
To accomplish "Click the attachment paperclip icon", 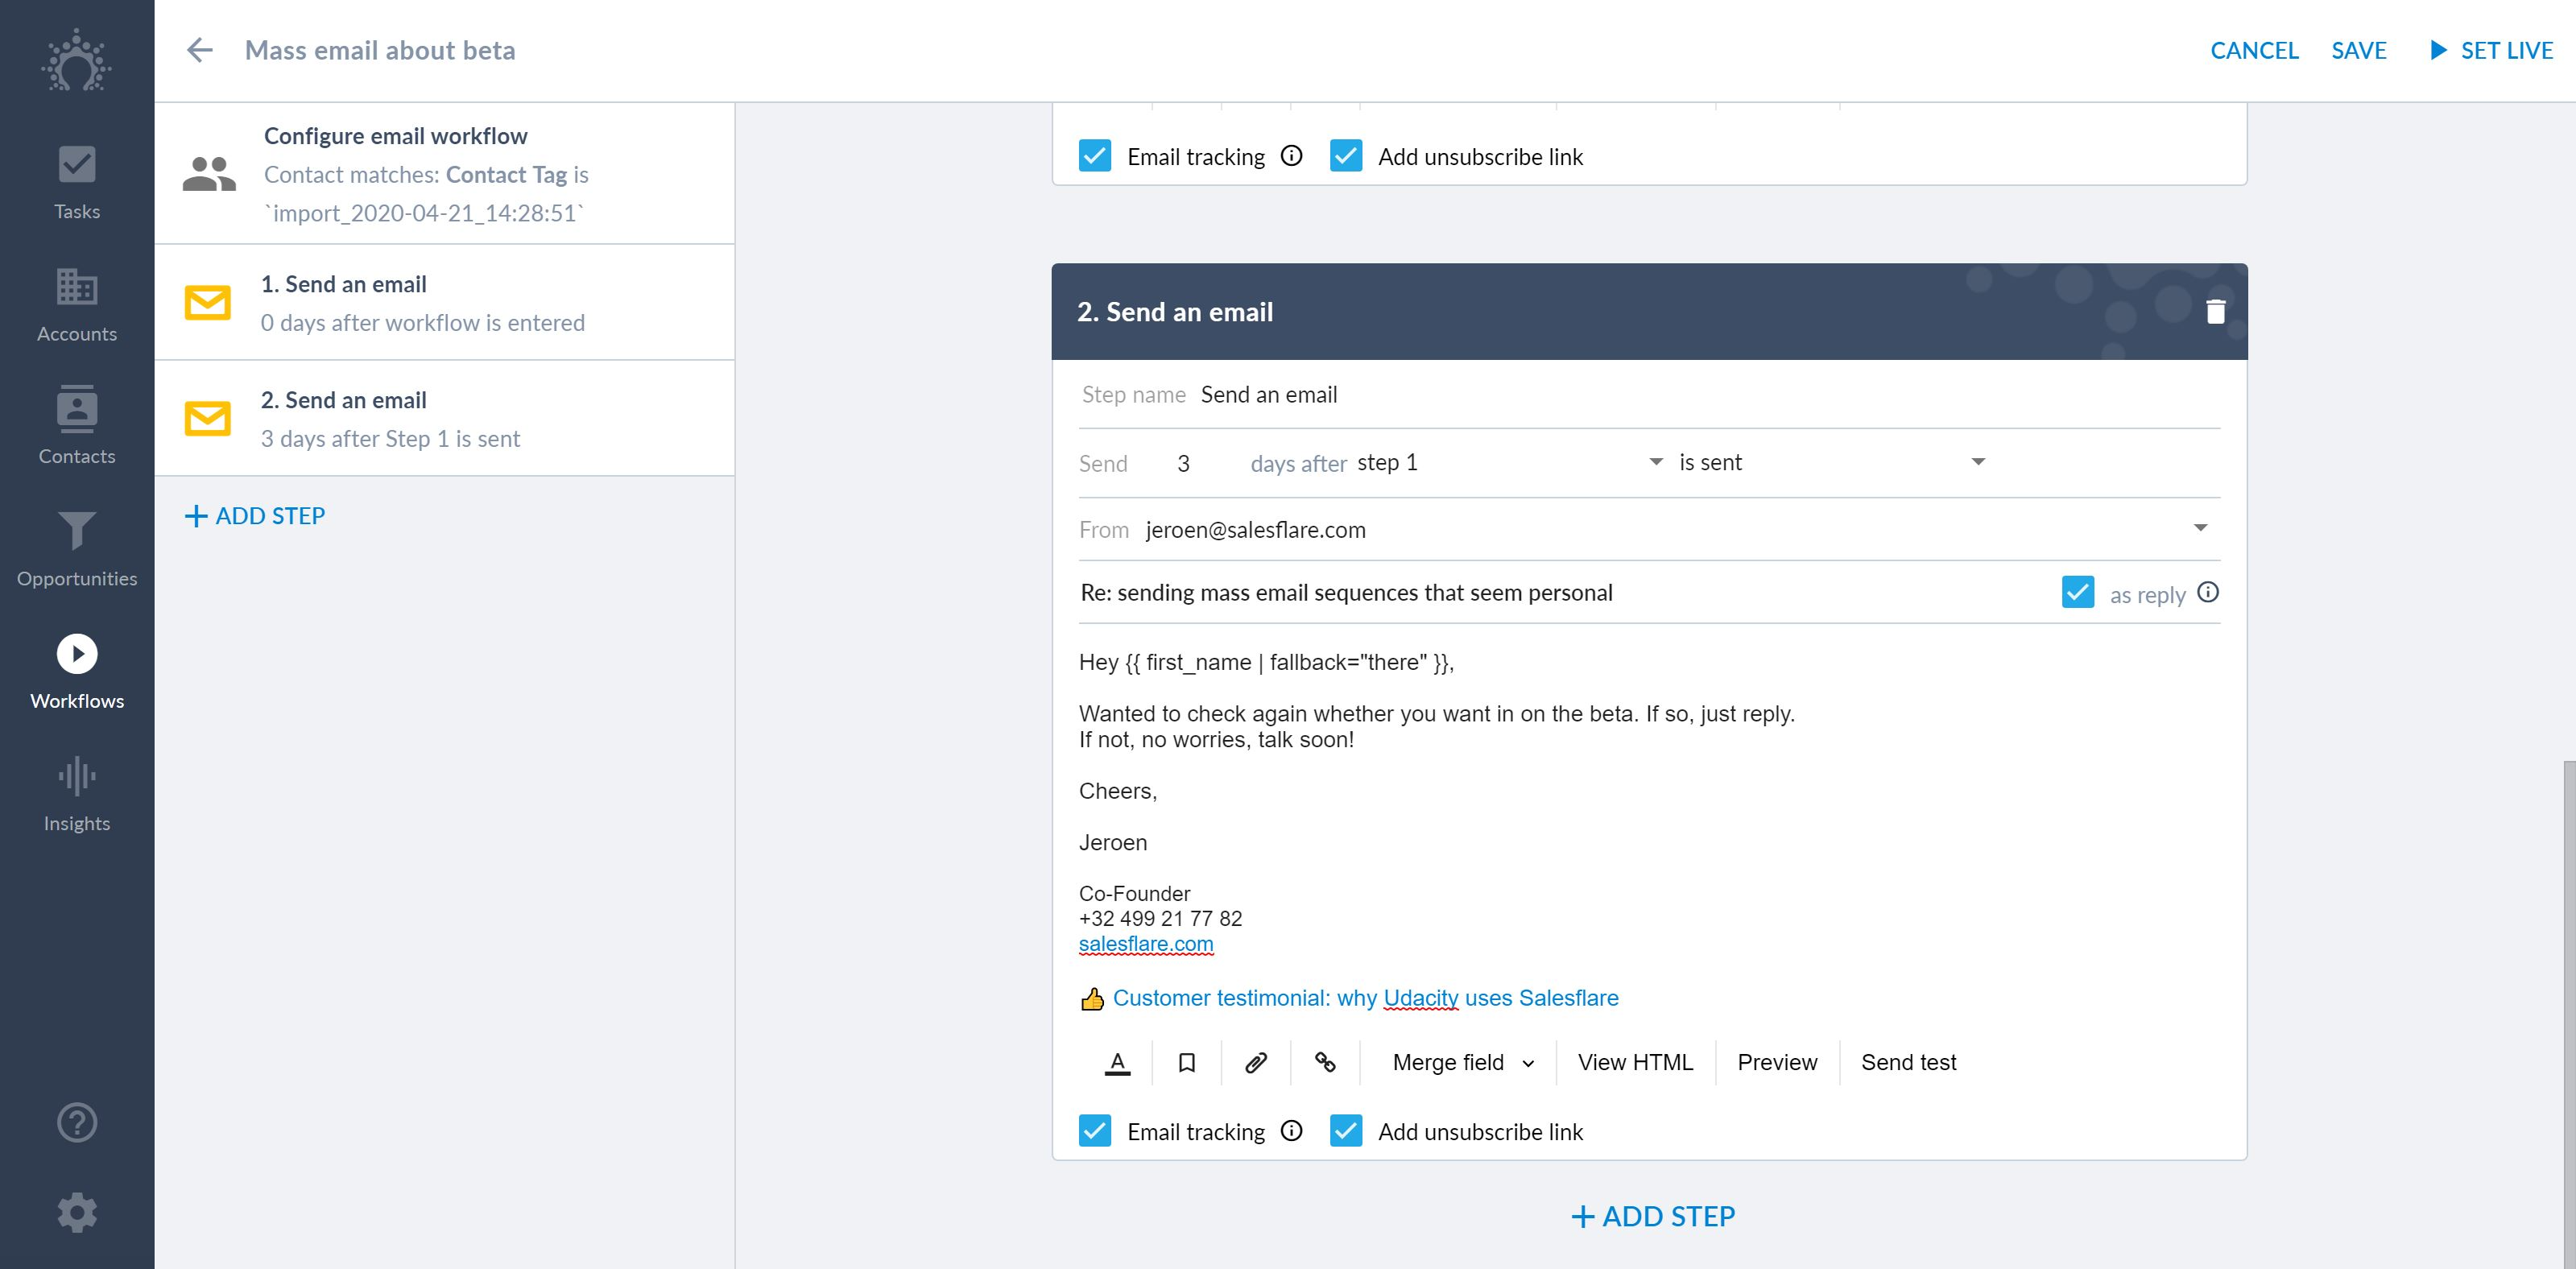I will tap(1256, 1062).
